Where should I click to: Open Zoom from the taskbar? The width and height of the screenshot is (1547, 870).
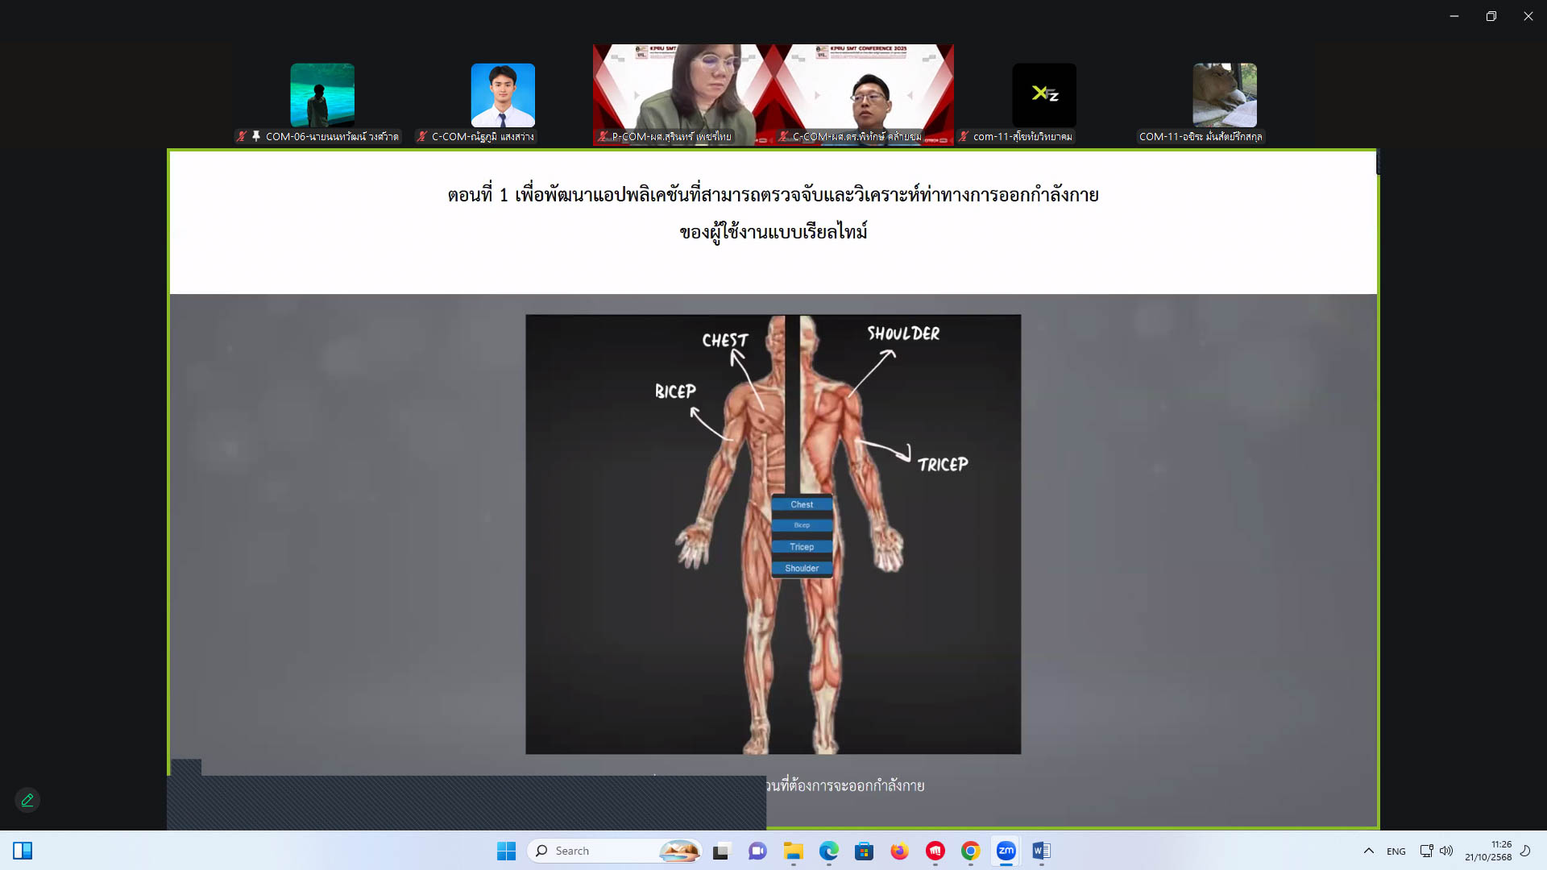point(1006,851)
